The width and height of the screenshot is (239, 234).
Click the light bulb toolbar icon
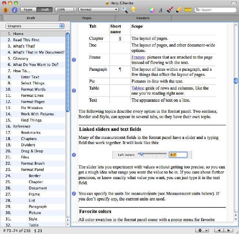coord(133,10)
